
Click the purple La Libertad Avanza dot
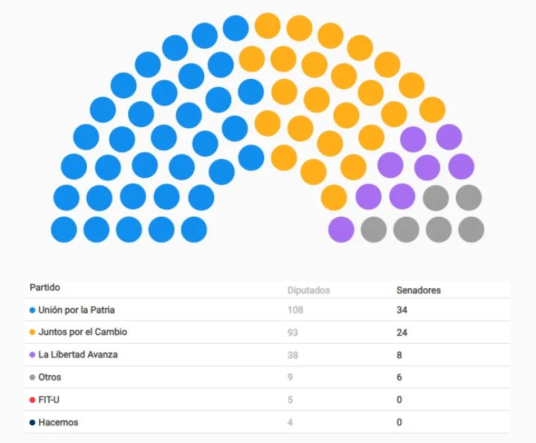33,355
